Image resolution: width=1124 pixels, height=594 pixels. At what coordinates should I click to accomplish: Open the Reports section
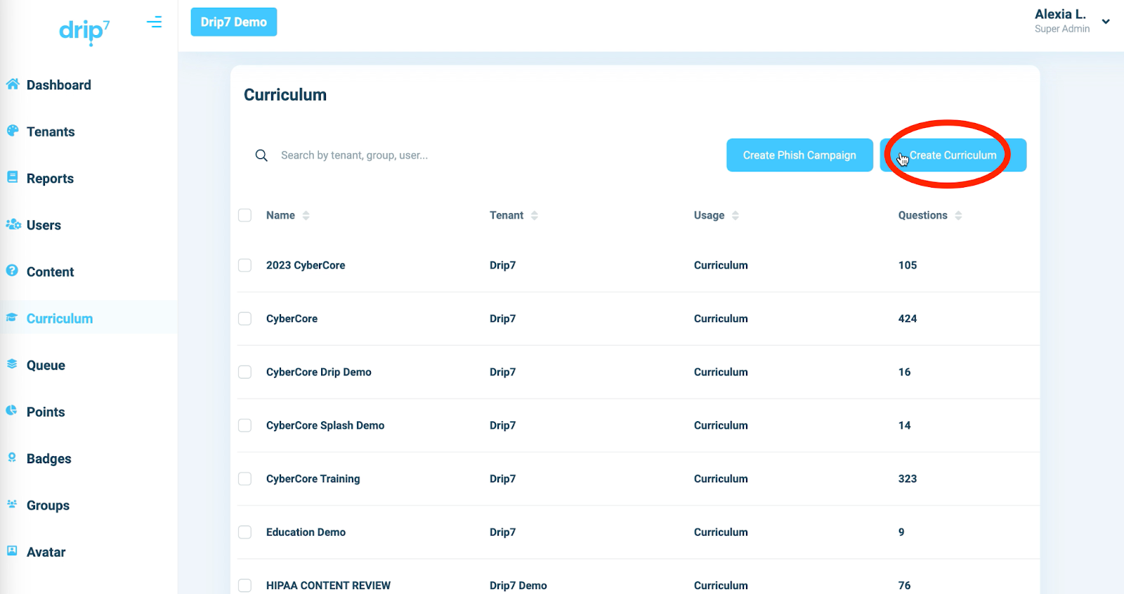(x=50, y=179)
